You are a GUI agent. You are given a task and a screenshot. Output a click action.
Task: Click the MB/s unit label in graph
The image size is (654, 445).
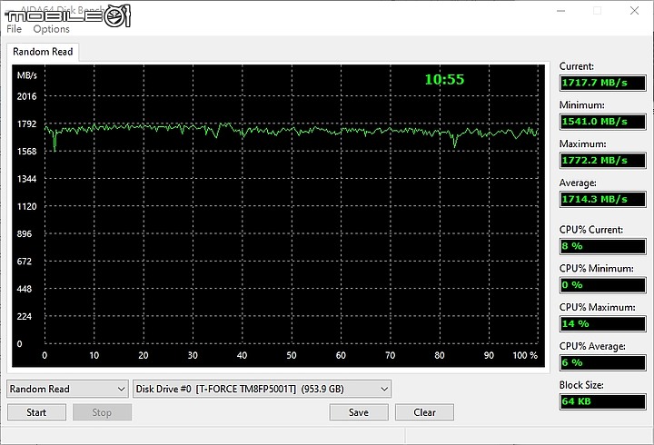pos(26,75)
